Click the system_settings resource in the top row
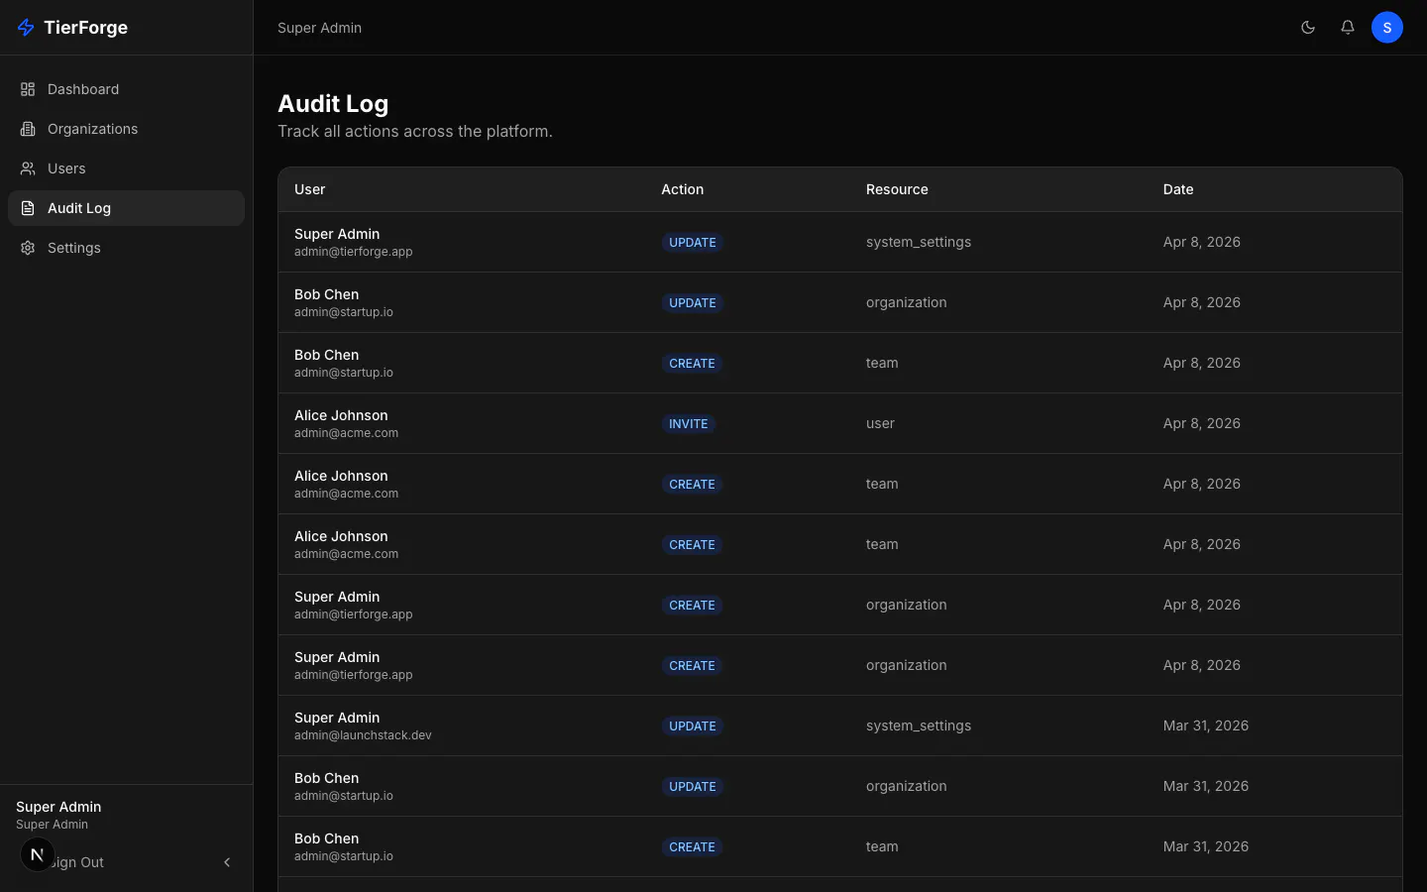Image resolution: width=1427 pixels, height=892 pixels. (919, 242)
